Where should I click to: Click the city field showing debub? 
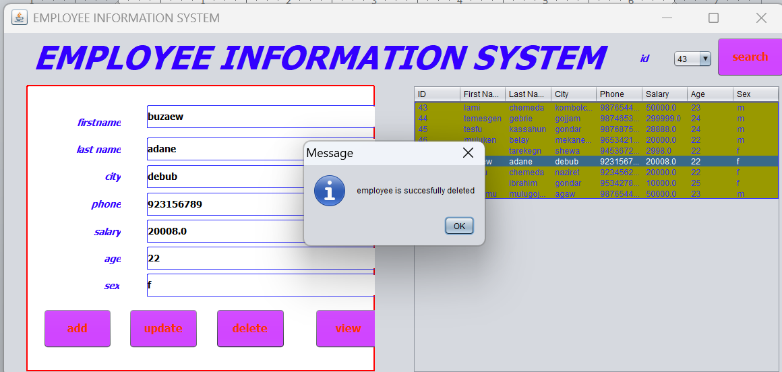(261, 177)
